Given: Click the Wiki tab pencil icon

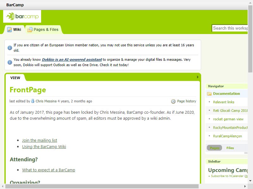Looking at the screenshot, I should coord(9,30).
